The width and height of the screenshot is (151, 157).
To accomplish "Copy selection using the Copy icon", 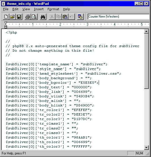I will [59, 17].
